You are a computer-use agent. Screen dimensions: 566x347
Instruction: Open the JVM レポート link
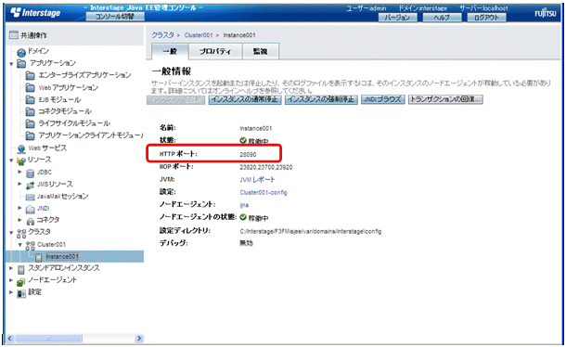coord(257,179)
